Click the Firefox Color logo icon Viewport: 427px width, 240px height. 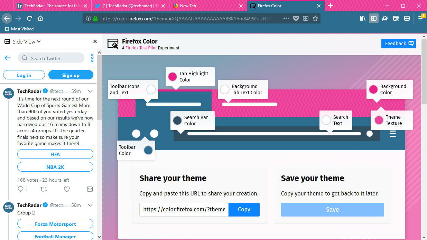pyautogui.click(x=113, y=44)
